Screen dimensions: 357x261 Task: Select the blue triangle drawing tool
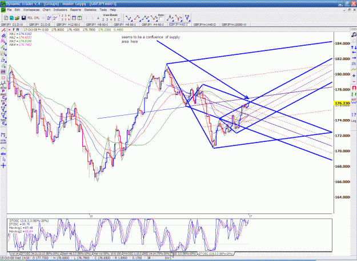(3, 60)
